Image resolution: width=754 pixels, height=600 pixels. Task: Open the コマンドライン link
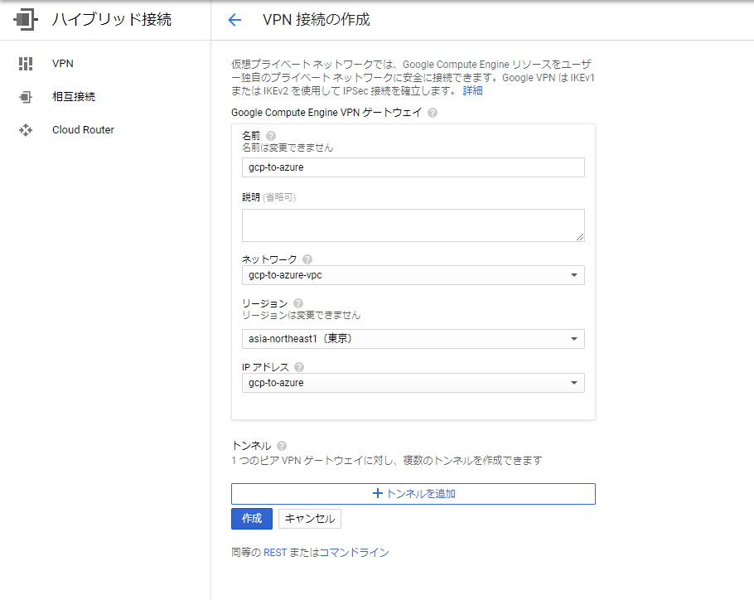click(354, 553)
